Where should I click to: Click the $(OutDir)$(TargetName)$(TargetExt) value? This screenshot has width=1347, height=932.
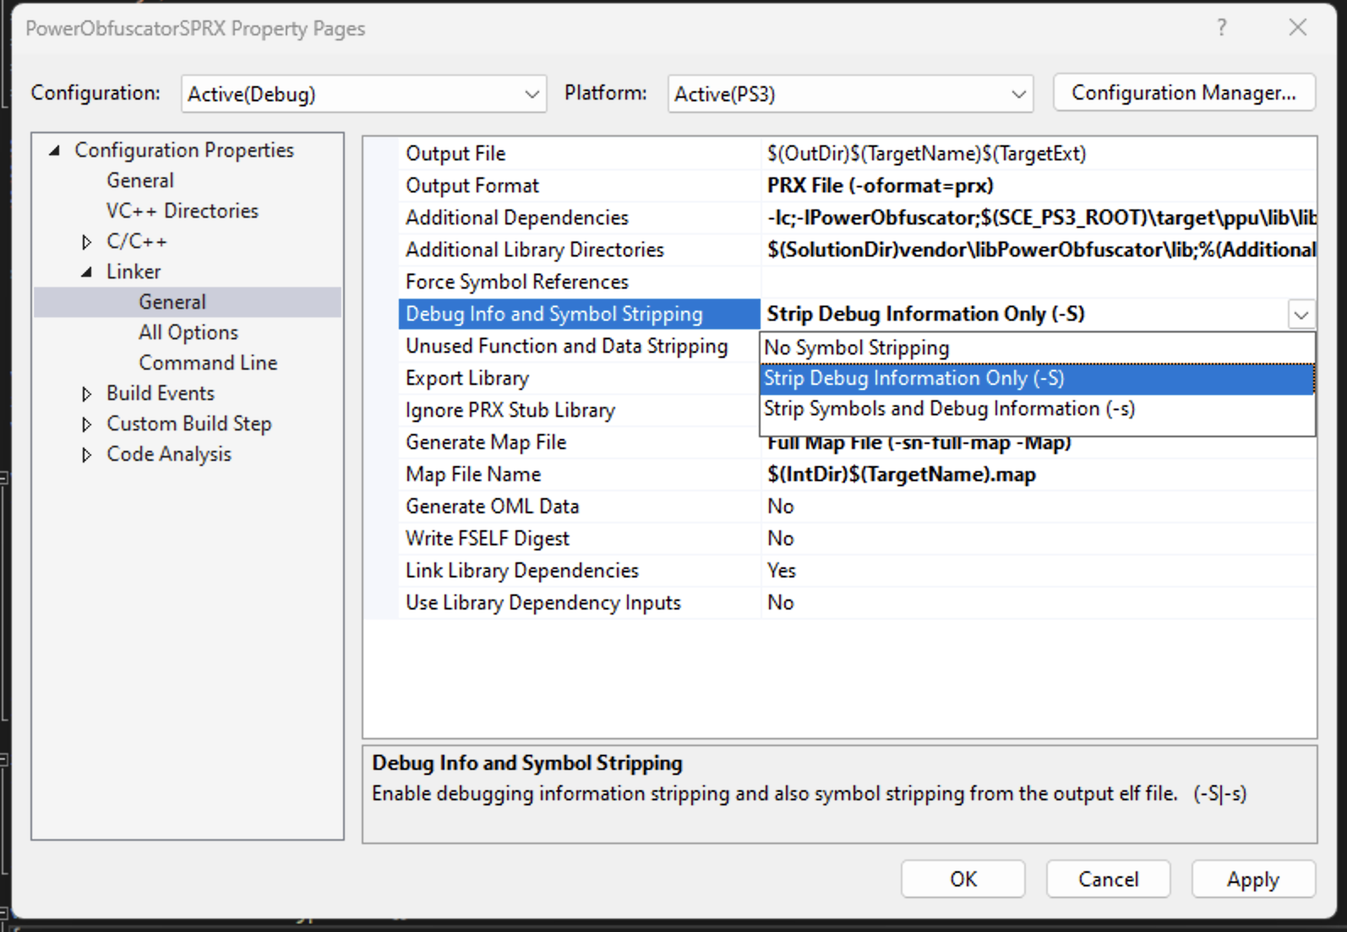coord(927,154)
